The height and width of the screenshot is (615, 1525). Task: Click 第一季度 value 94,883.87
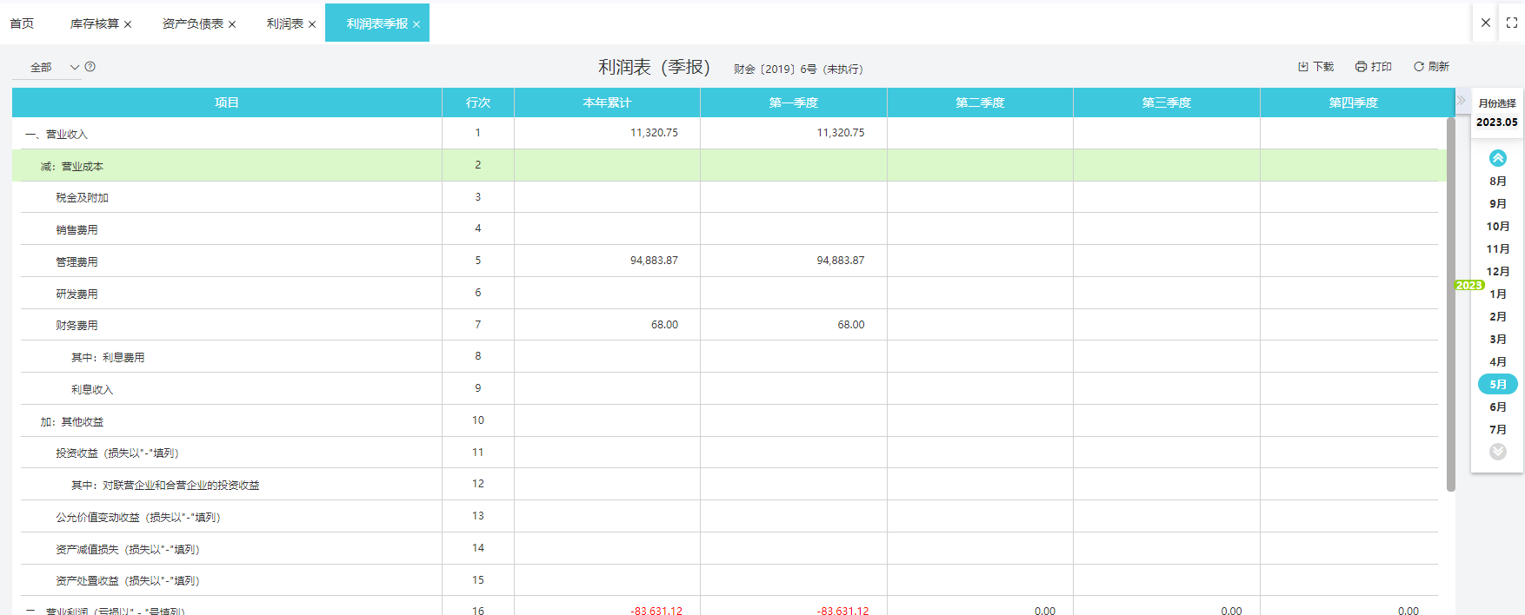tap(840, 261)
